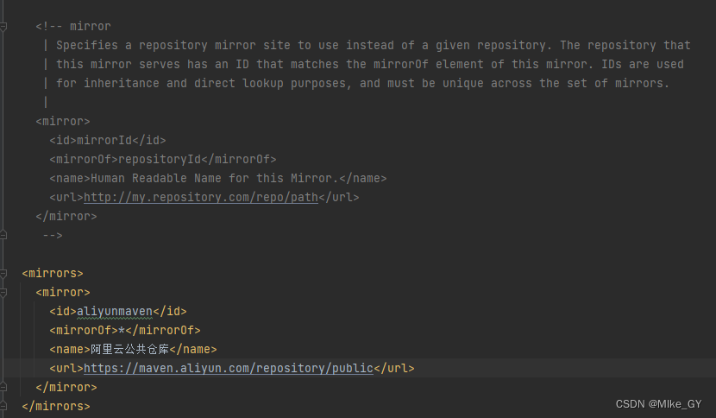Click the aliyunmaven id value
Image resolution: width=716 pixels, height=418 pixels.
pyautogui.click(x=115, y=311)
